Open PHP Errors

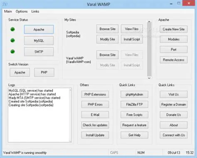[x=95, y=105]
